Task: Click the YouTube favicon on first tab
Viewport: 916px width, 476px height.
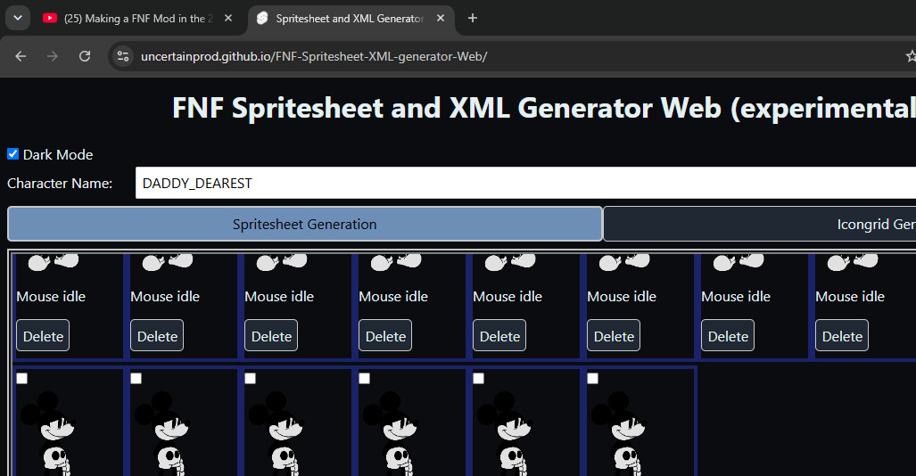Action: coord(50,19)
